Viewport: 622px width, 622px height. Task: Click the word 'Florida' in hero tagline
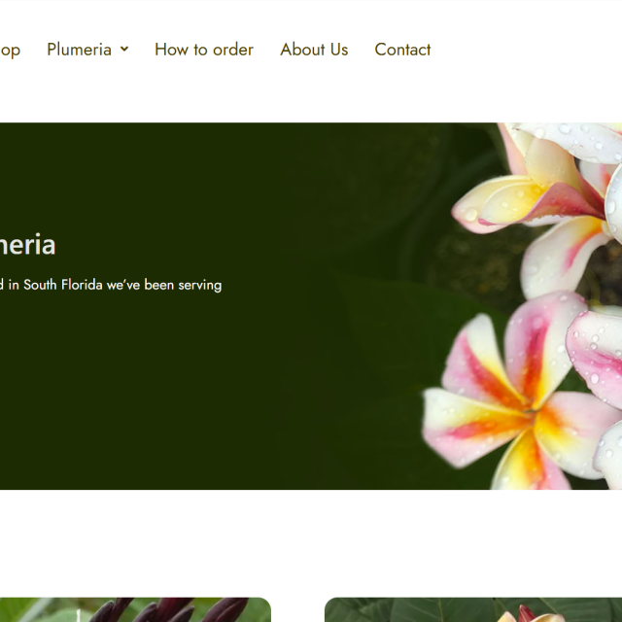click(x=82, y=285)
